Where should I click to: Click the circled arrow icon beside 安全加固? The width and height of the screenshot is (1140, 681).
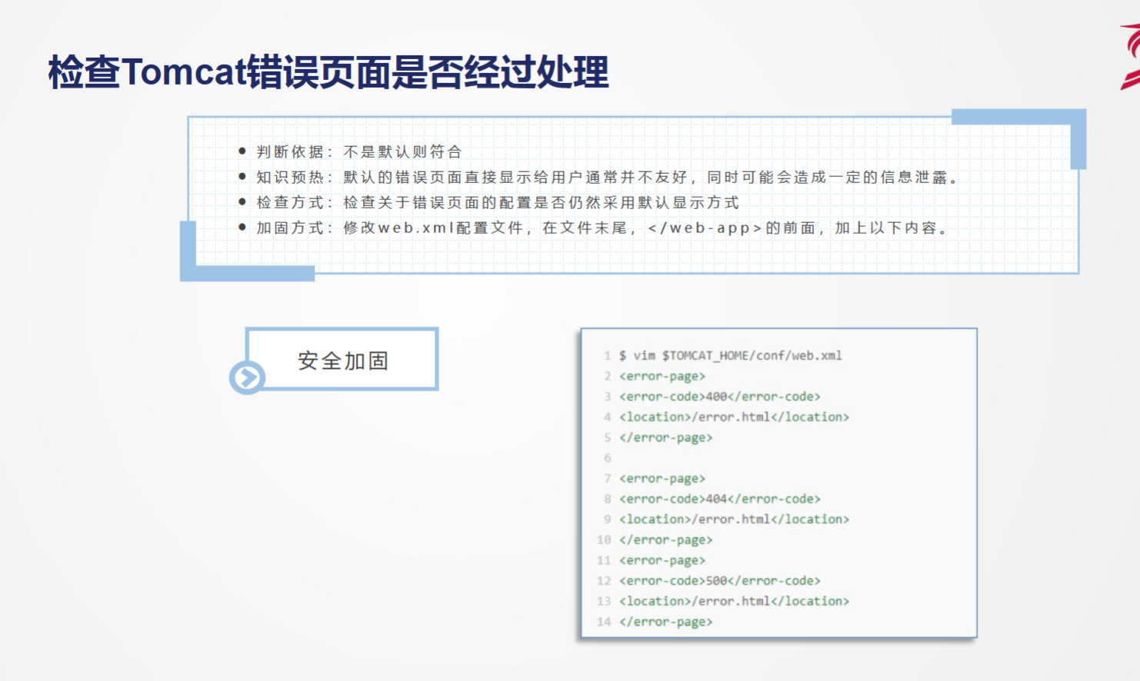247,377
